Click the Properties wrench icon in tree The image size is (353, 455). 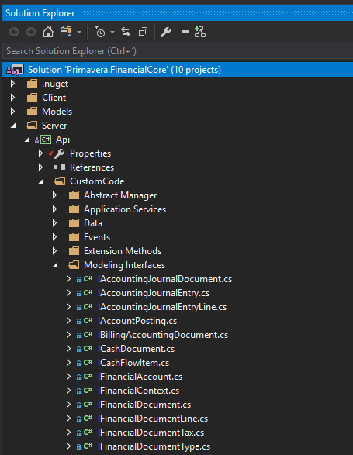point(60,153)
